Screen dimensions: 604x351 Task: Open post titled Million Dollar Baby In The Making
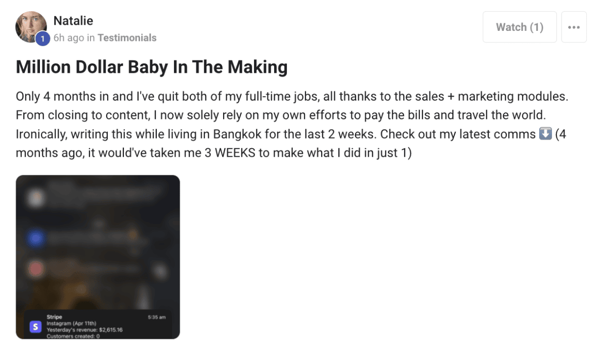pos(151,67)
